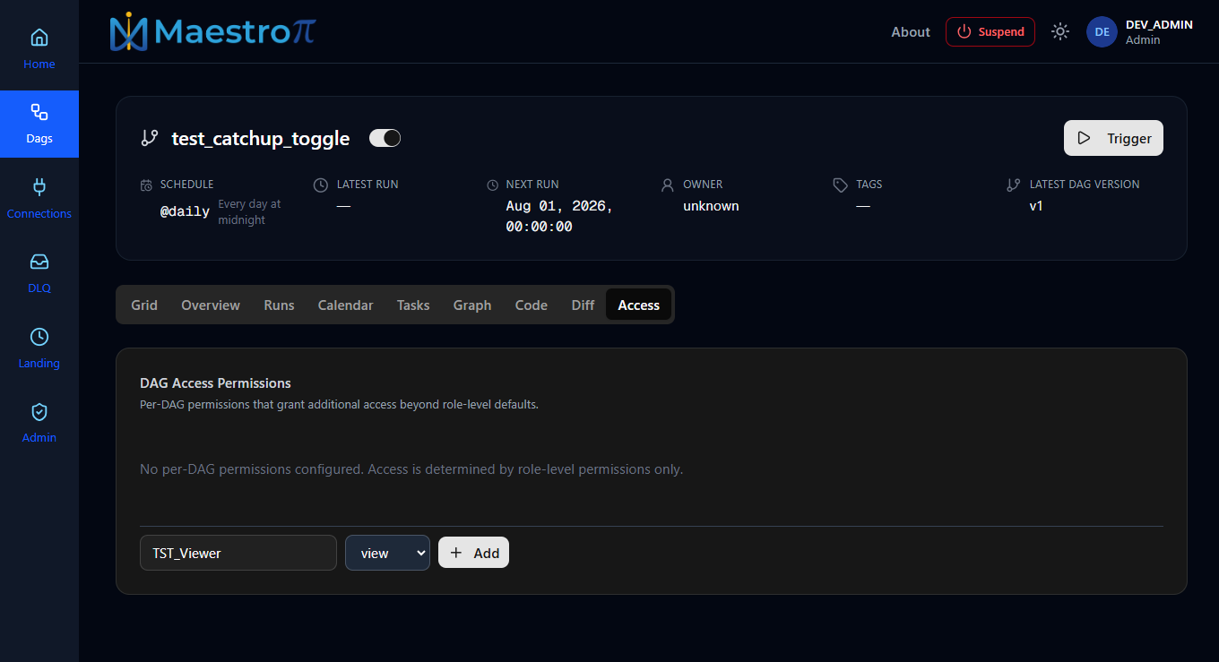Image resolution: width=1219 pixels, height=662 pixels.
Task: Toggle the test_catchup_toggle DAG switch
Action: click(385, 138)
